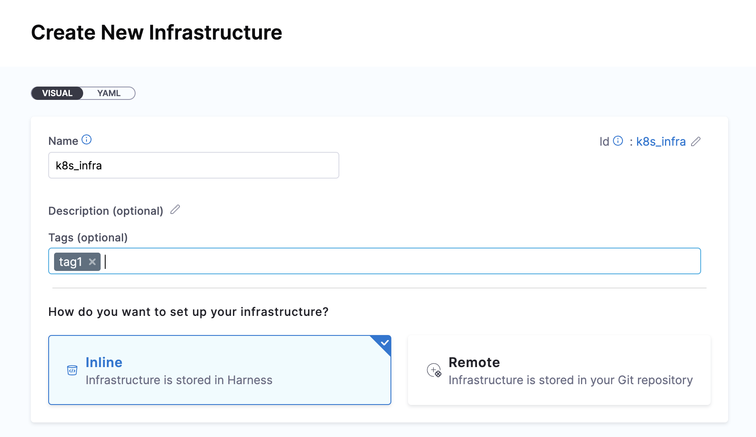
Task: Switch to the YAML view
Action: click(x=109, y=93)
